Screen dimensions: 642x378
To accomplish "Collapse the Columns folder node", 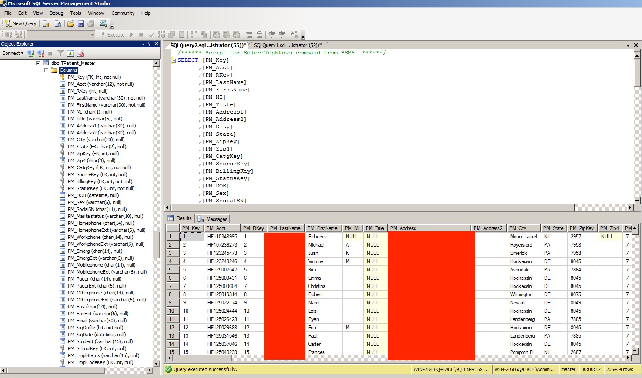I will point(46,70).
